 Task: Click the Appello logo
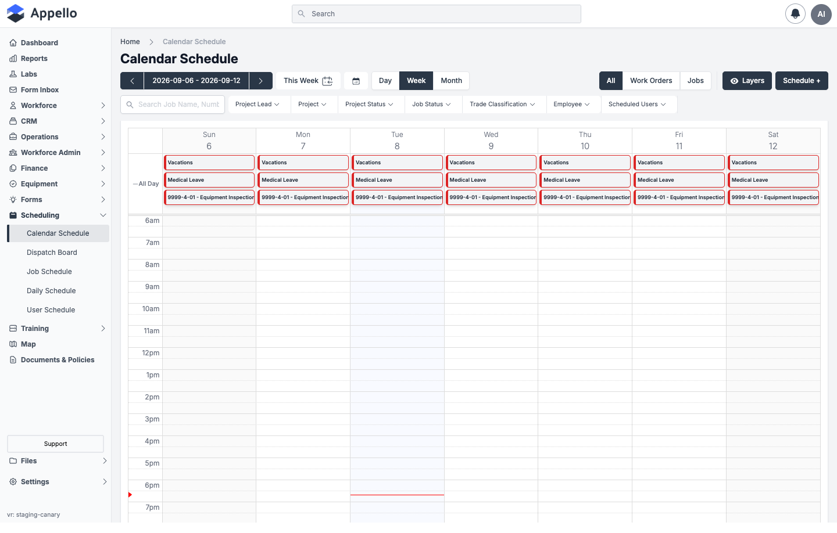click(x=42, y=13)
